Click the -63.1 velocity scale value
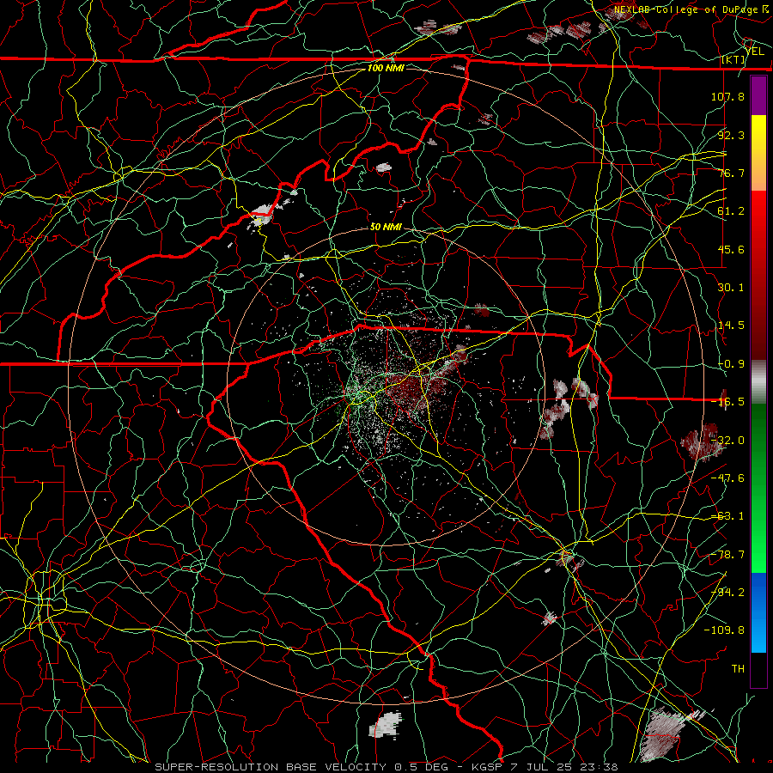Screen dimensions: 773x773 point(727,516)
